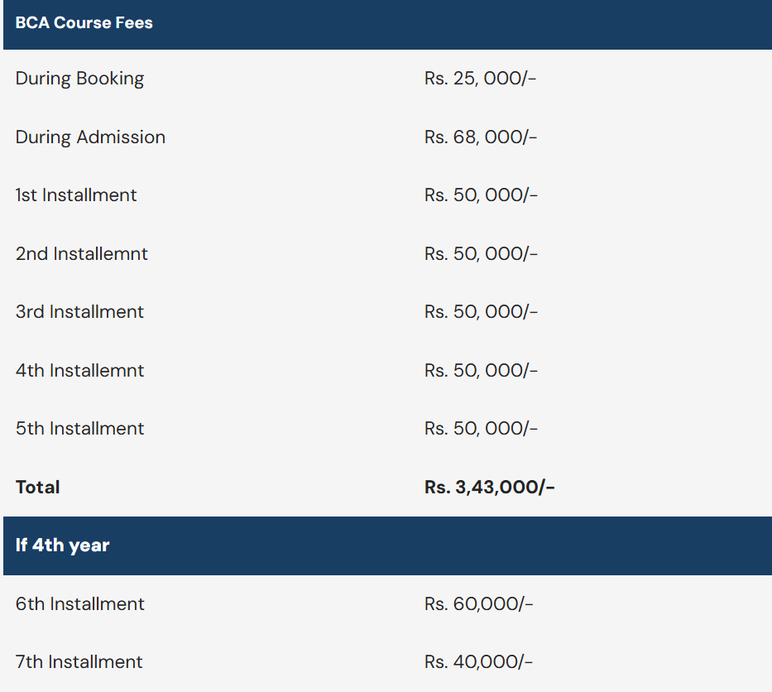
Task: Select the During Booking row label
Action: click(x=79, y=79)
